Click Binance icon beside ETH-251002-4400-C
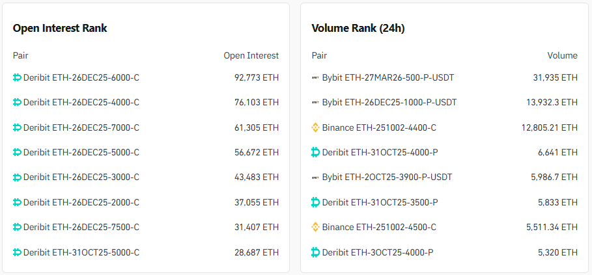 [x=316, y=127]
